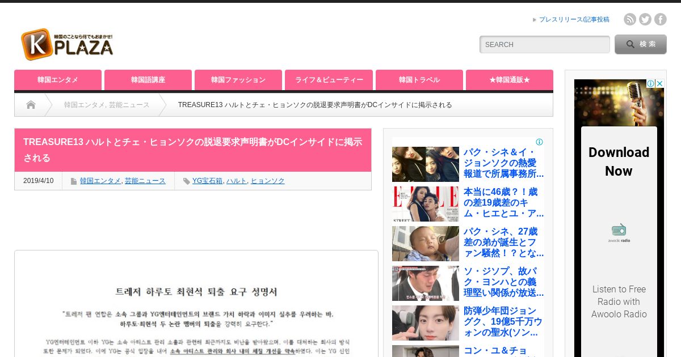Open the ライフ＆ビューティー menu tab
681x357 pixels.
pos(329,80)
